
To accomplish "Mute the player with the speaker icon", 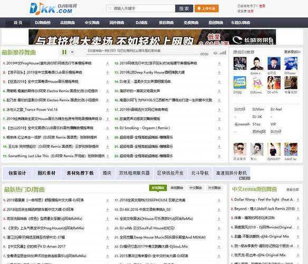I will [x=215, y=53].
